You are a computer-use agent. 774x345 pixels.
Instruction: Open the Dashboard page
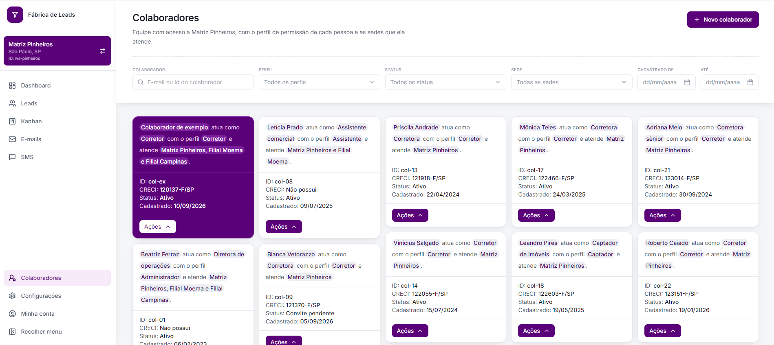(57, 85)
